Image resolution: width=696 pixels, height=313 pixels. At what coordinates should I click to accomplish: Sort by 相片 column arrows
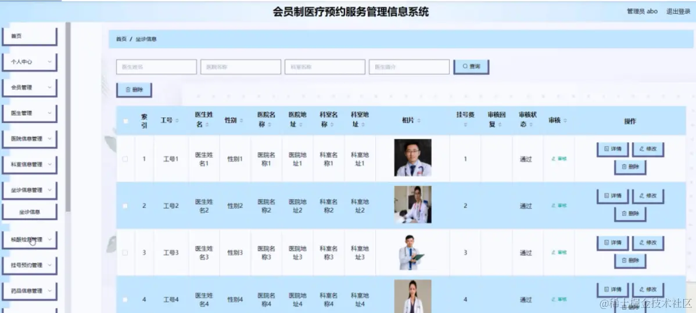click(x=419, y=121)
